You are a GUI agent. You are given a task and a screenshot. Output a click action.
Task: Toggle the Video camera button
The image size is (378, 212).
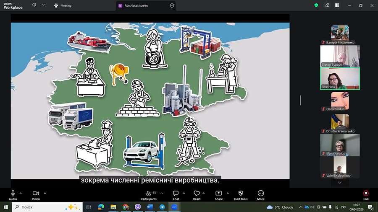tap(36, 193)
